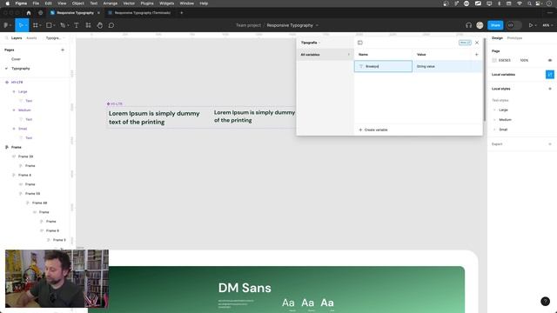Select the Large text style
The image size is (557, 313).
[503, 110]
